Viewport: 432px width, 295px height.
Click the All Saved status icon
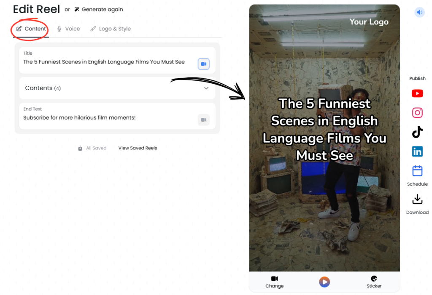80,148
